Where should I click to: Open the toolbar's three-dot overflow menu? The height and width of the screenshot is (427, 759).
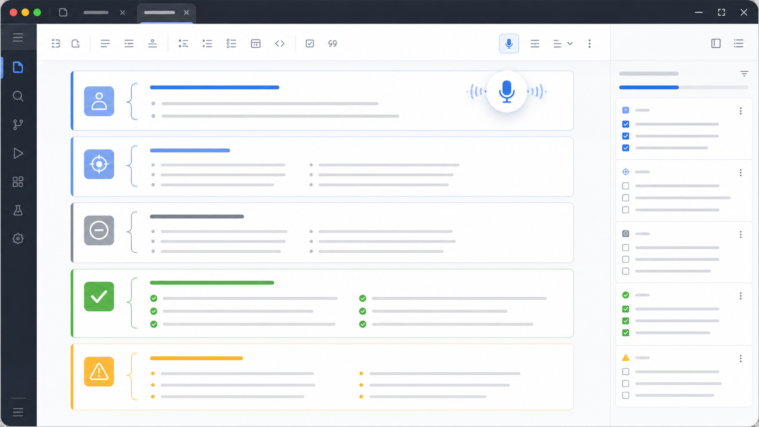coord(590,44)
